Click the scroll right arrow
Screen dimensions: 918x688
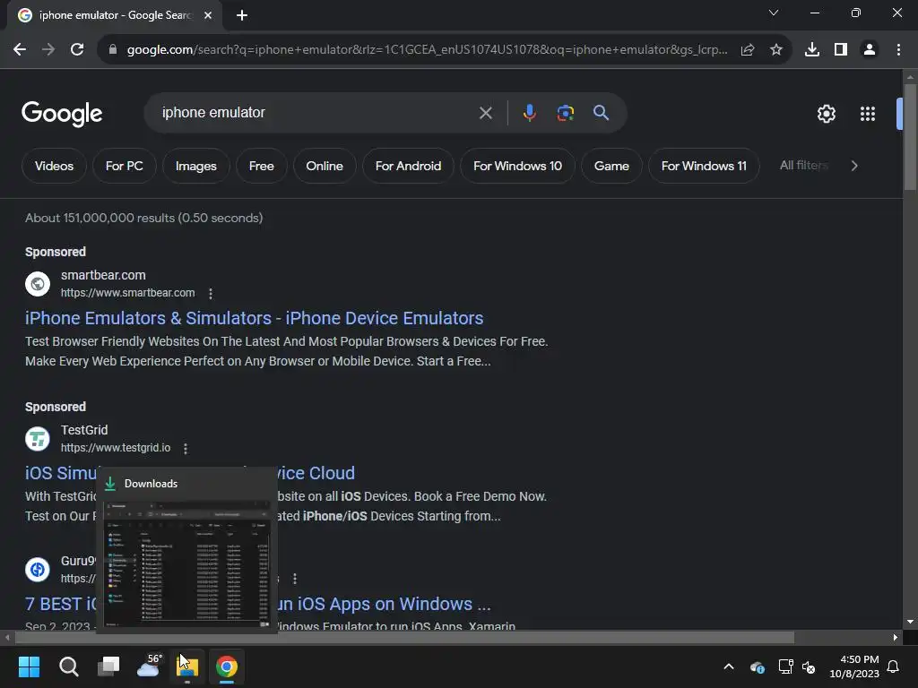point(896,638)
